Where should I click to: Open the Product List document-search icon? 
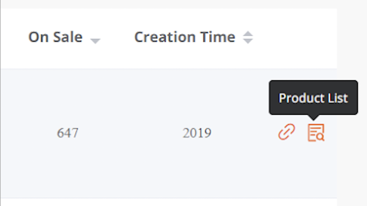(315, 132)
